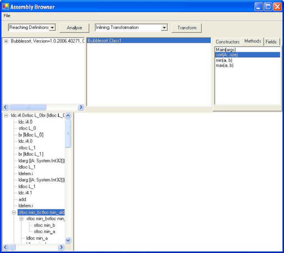The image size is (284, 253).
Task: Switch to the Constructors tab
Action: 227,42
